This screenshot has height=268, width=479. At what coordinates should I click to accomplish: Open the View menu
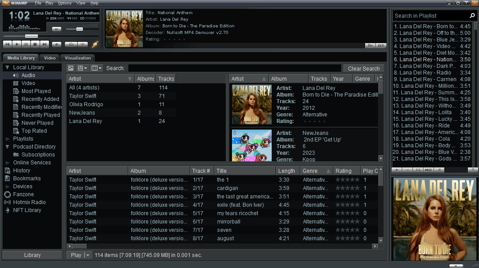coord(81,3)
